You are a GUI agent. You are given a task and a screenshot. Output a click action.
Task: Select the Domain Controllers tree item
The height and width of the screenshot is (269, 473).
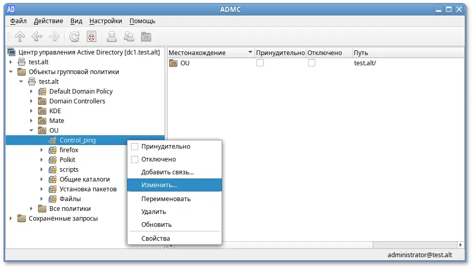(77, 101)
